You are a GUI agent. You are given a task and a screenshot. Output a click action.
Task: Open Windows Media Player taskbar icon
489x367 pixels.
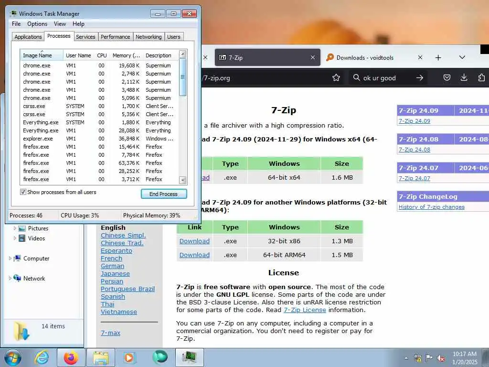pos(129,357)
